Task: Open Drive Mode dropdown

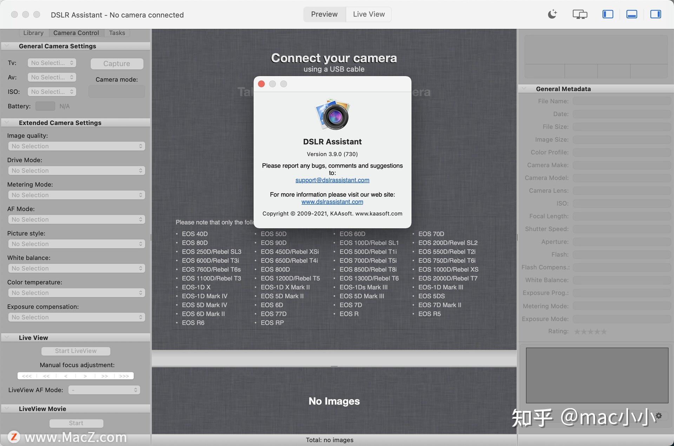Action: [x=77, y=171]
